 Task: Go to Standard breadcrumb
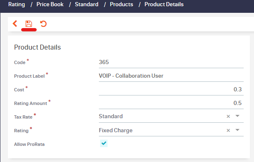86,5
